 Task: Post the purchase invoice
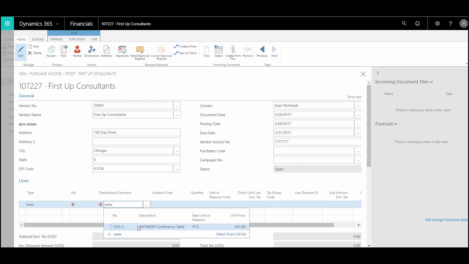(x=64, y=51)
